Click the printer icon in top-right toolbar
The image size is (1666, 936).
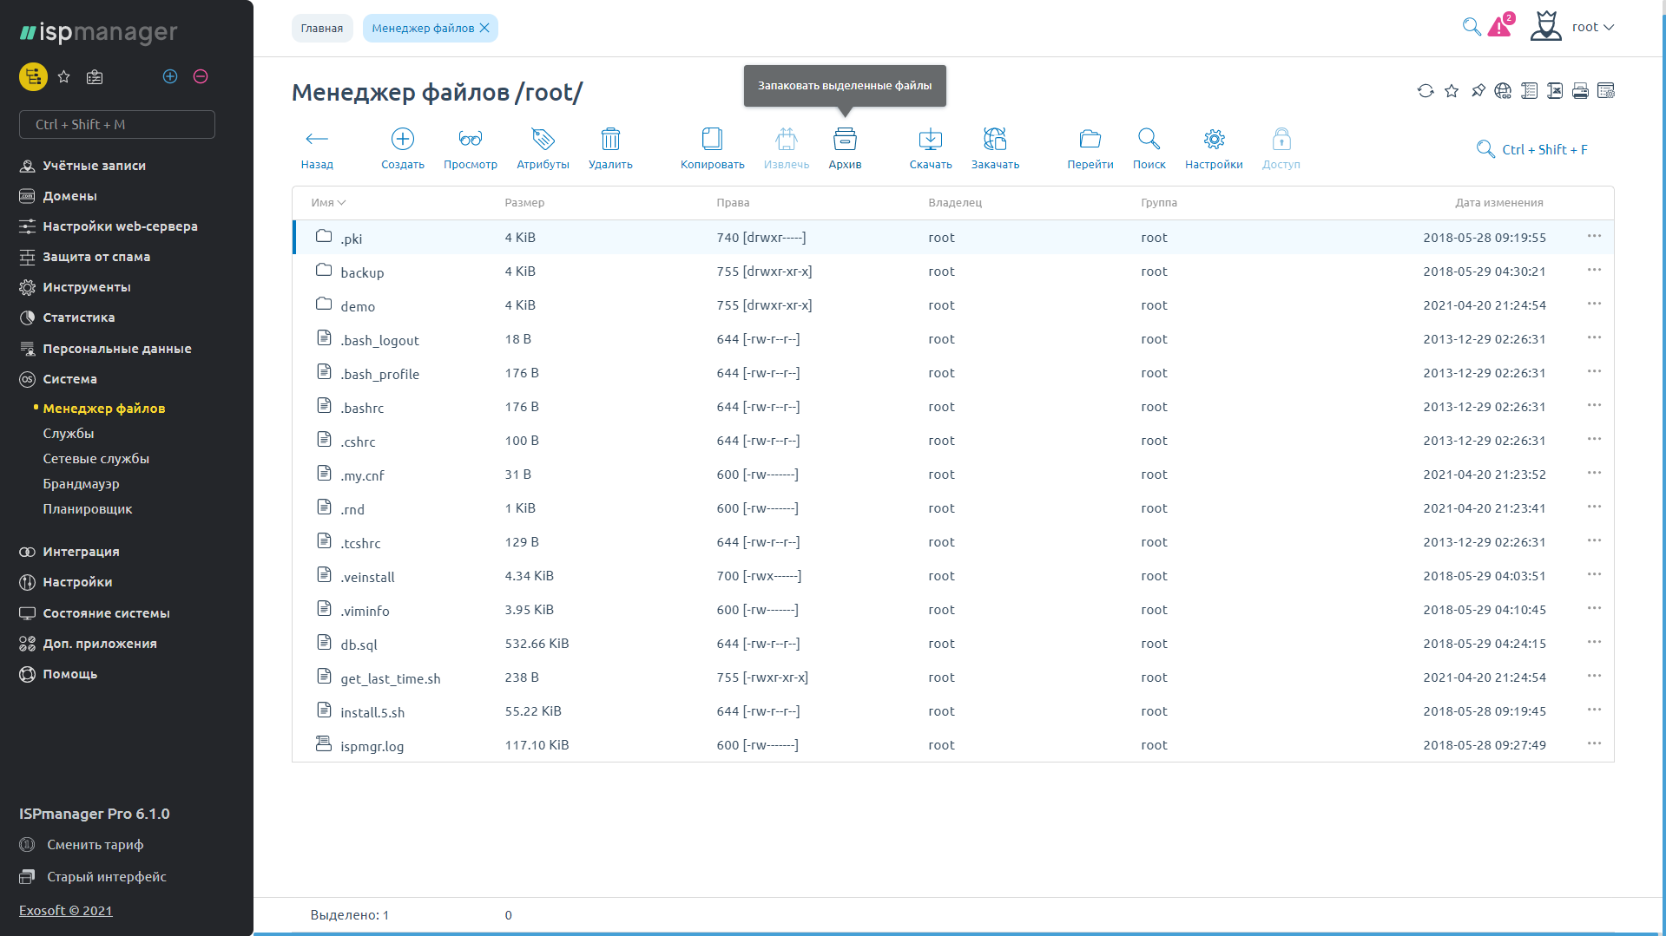(1580, 91)
